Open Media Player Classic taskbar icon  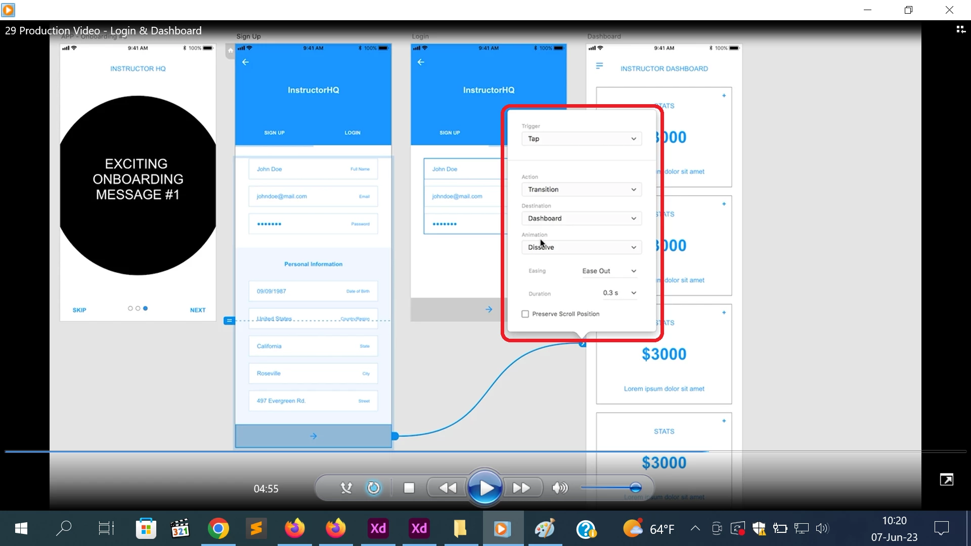coord(180,529)
